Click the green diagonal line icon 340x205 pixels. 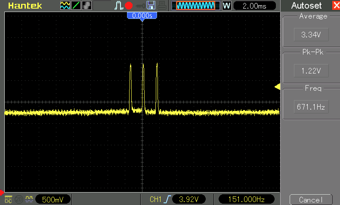[75, 6]
